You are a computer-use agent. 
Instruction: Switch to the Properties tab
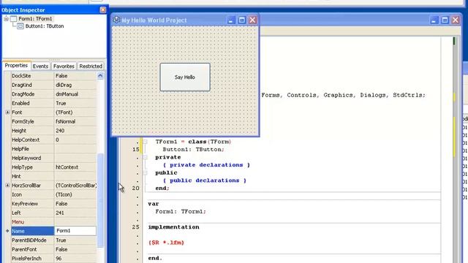16,66
